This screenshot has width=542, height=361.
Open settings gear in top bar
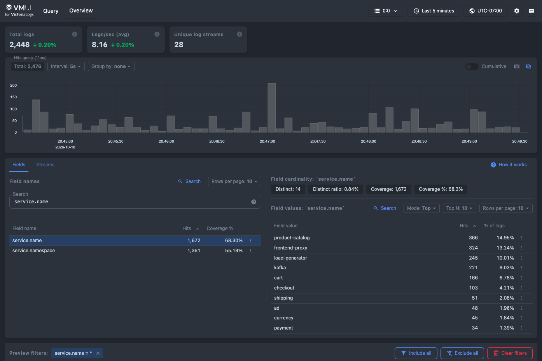[x=516, y=11]
